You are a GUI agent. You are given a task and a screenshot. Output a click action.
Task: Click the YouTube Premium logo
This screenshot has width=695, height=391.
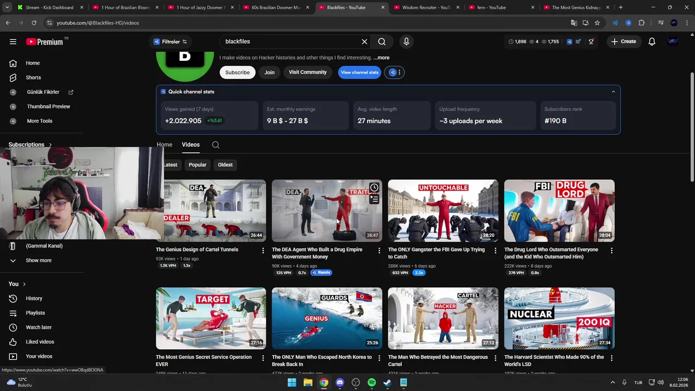[45, 41]
